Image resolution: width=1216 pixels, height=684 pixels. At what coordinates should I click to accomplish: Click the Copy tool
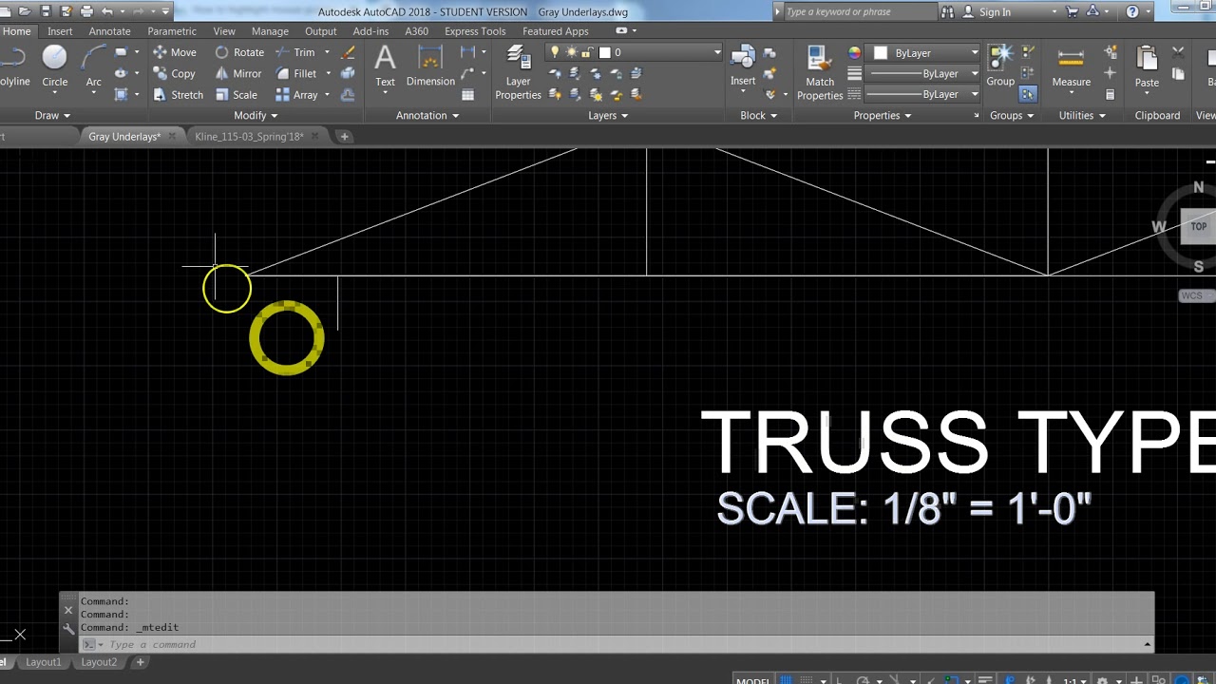[x=174, y=73]
